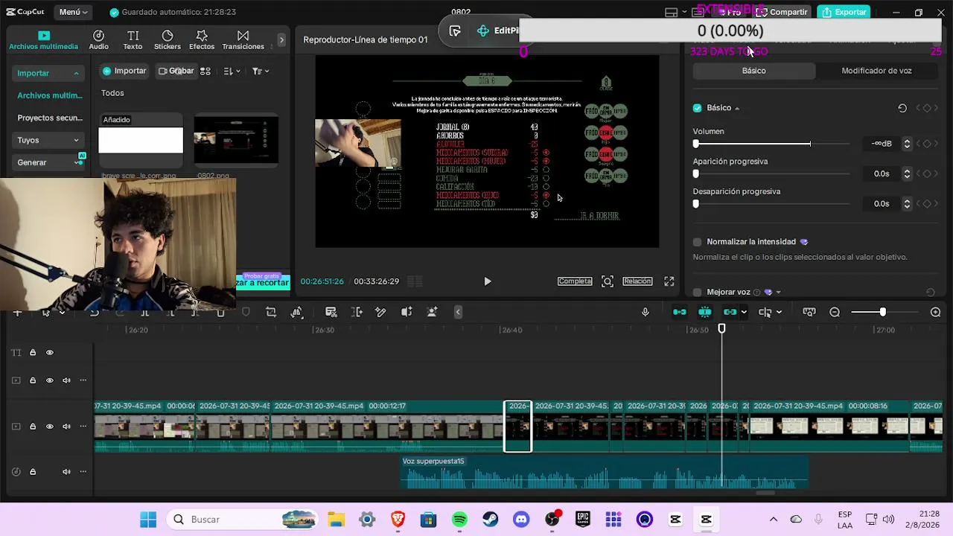Hide the text track eye icon
The width and height of the screenshot is (953, 536).
tap(50, 352)
